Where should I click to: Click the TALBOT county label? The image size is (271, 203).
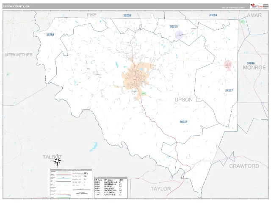53,157
